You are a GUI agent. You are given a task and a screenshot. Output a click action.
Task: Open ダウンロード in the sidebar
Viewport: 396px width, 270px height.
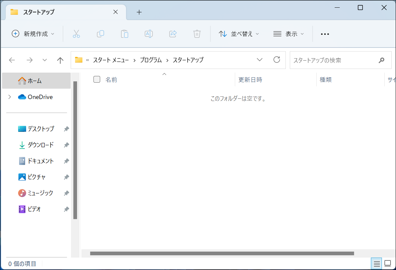pos(41,145)
